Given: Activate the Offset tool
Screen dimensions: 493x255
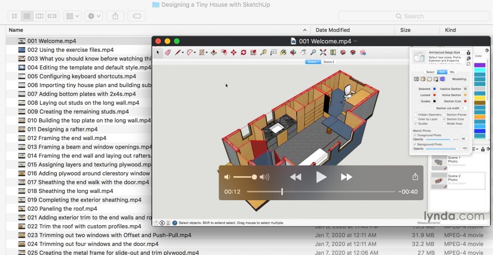Looking at the screenshot, I should click(x=224, y=52).
